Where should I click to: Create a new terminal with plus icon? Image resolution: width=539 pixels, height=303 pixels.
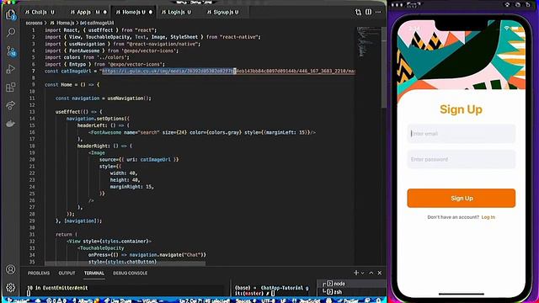pos(355,273)
